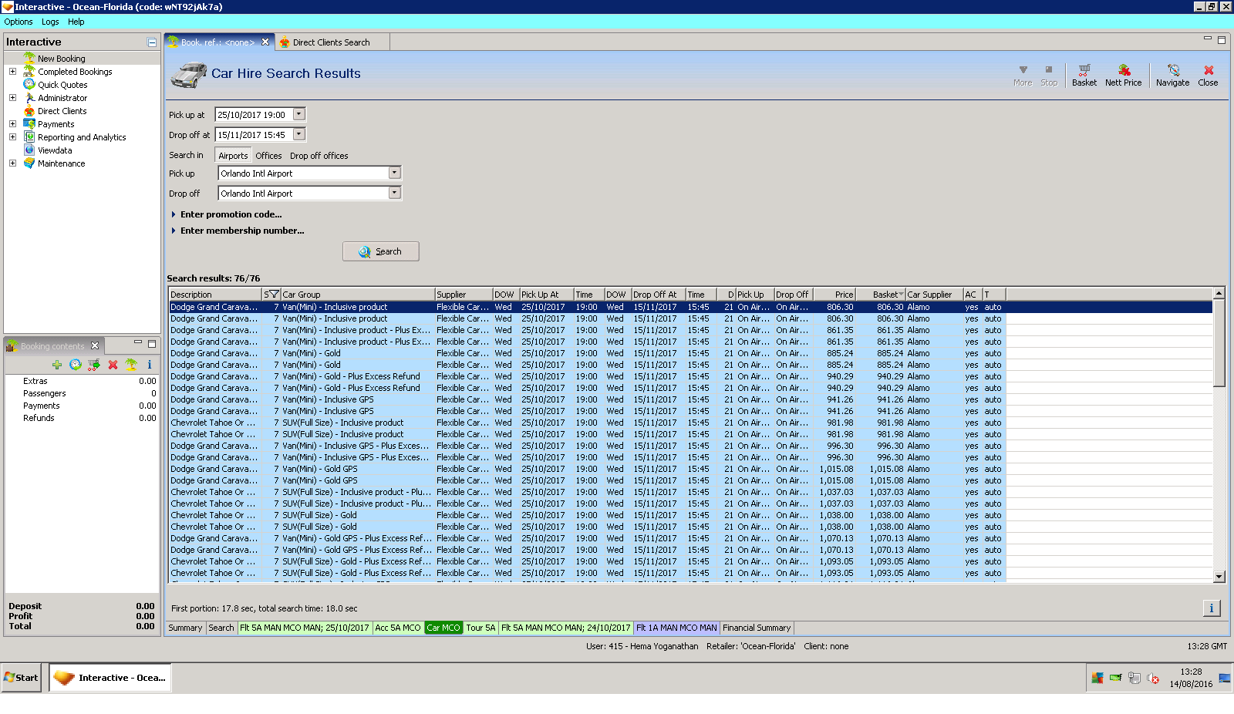Open the Navigate compass tool
Viewport: 1234px width, 714px height.
coord(1172,75)
